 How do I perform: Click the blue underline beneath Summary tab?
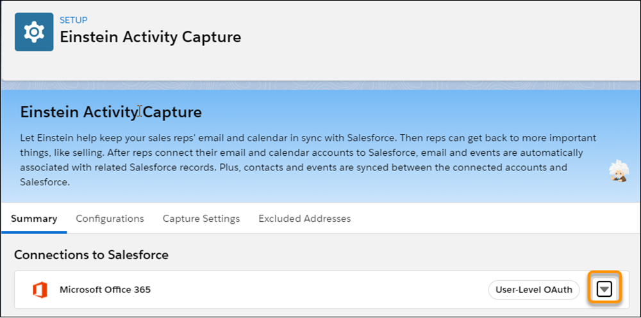pyautogui.click(x=34, y=232)
